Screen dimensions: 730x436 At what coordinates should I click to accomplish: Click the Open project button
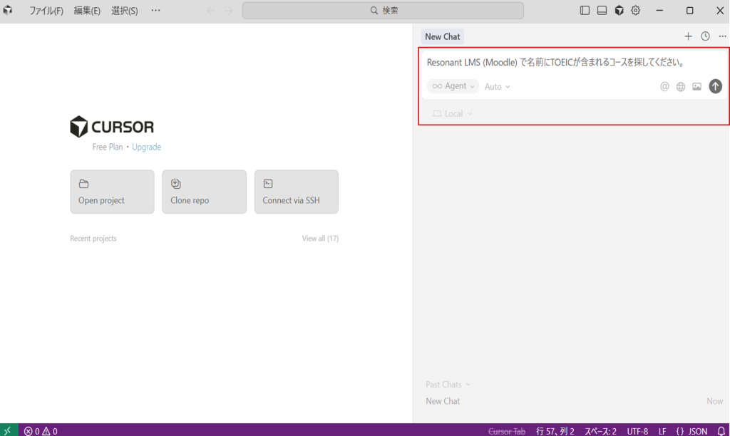click(x=112, y=192)
